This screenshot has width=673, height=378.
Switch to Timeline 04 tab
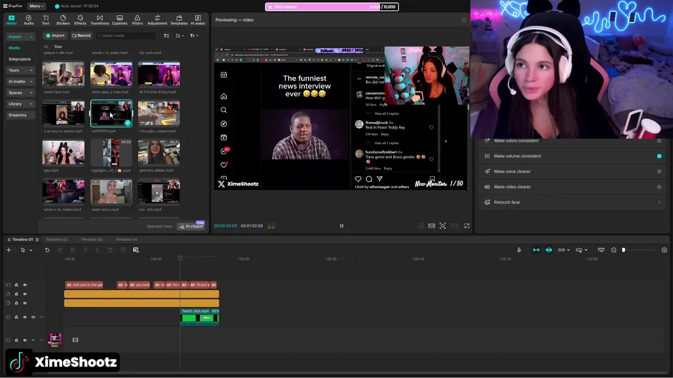coord(126,239)
